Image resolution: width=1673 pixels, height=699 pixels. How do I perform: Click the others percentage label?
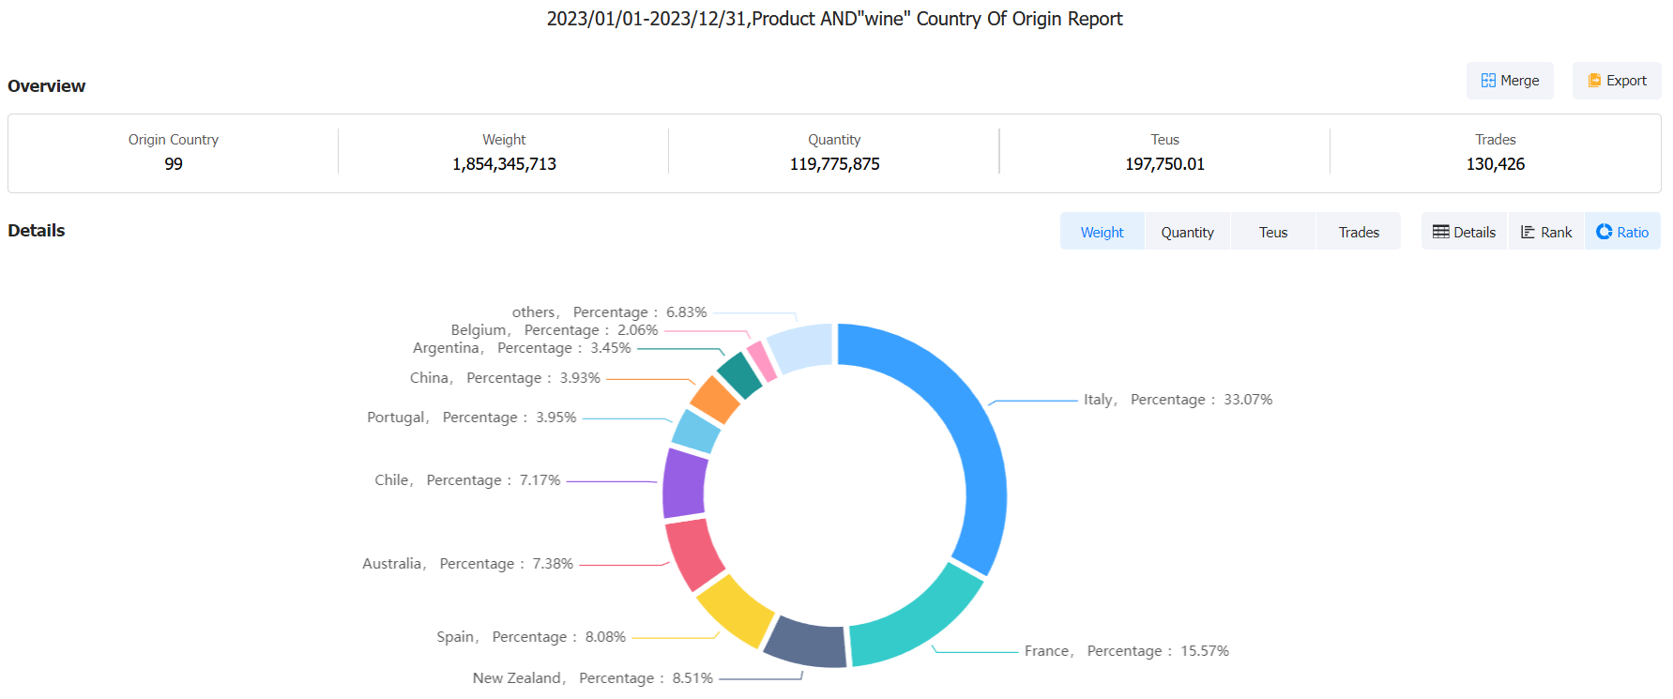609,312
